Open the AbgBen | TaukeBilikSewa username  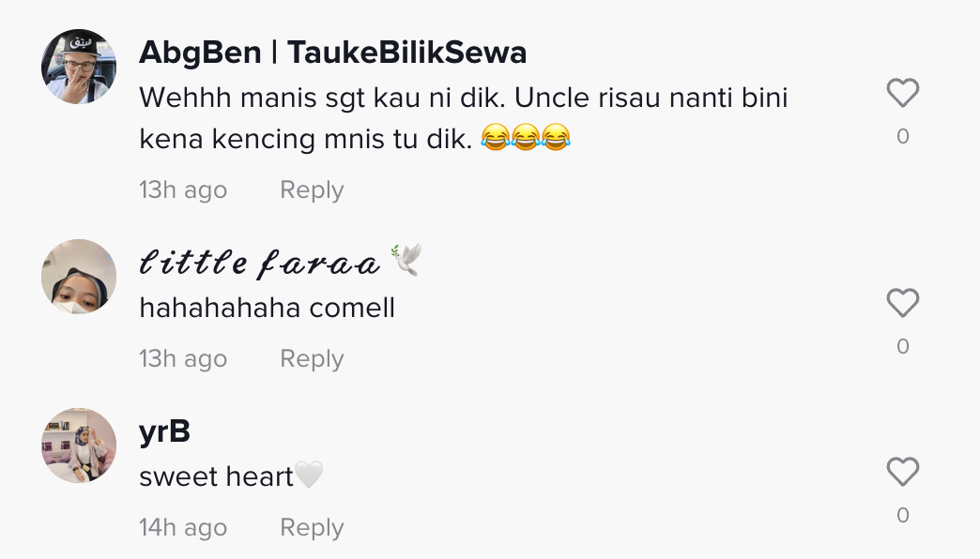click(x=332, y=53)
